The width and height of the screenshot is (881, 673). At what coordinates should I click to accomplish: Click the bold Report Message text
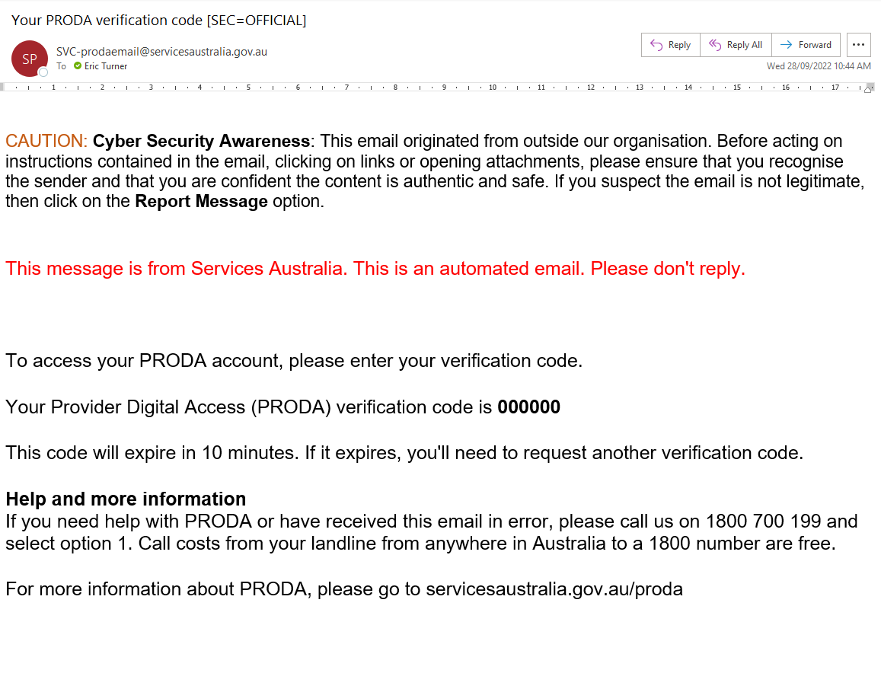click(x=201, y=202)
